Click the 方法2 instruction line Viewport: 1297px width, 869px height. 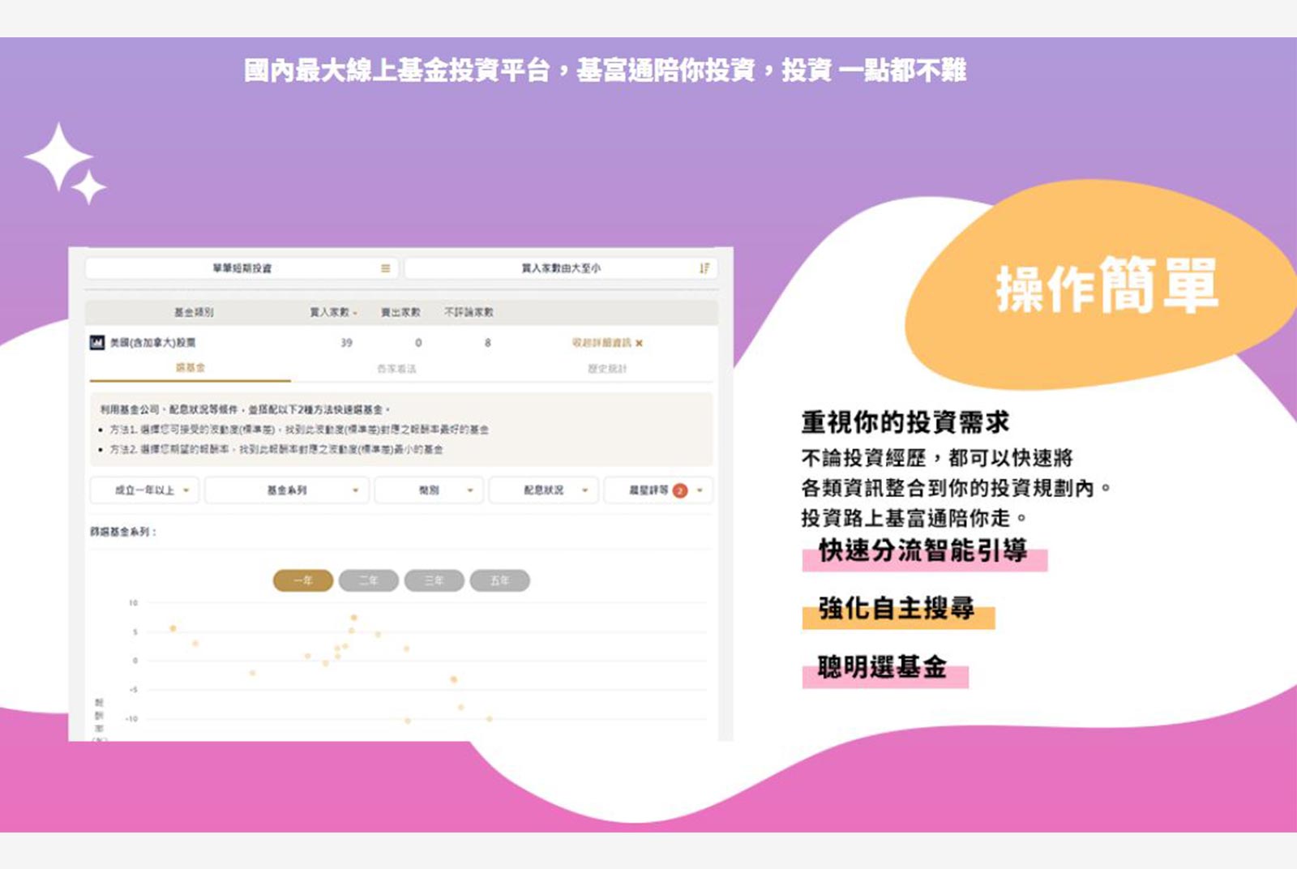coord(276,449)
